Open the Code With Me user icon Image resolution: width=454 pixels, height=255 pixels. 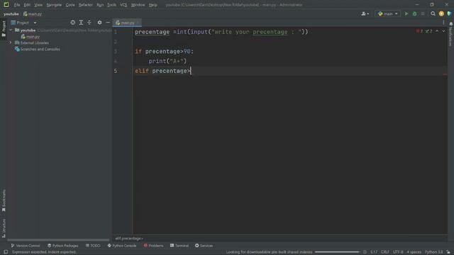365,14
